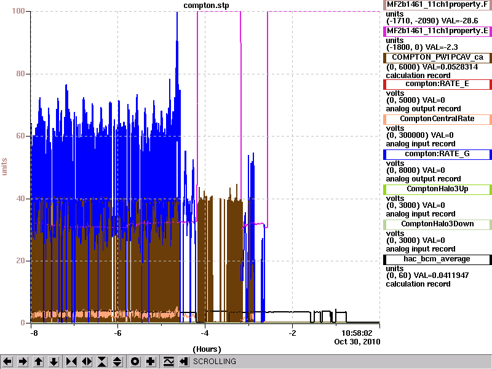
Task: Select the MF2b1461_11ch1property.E curve legend
Action: click(437, 31)
